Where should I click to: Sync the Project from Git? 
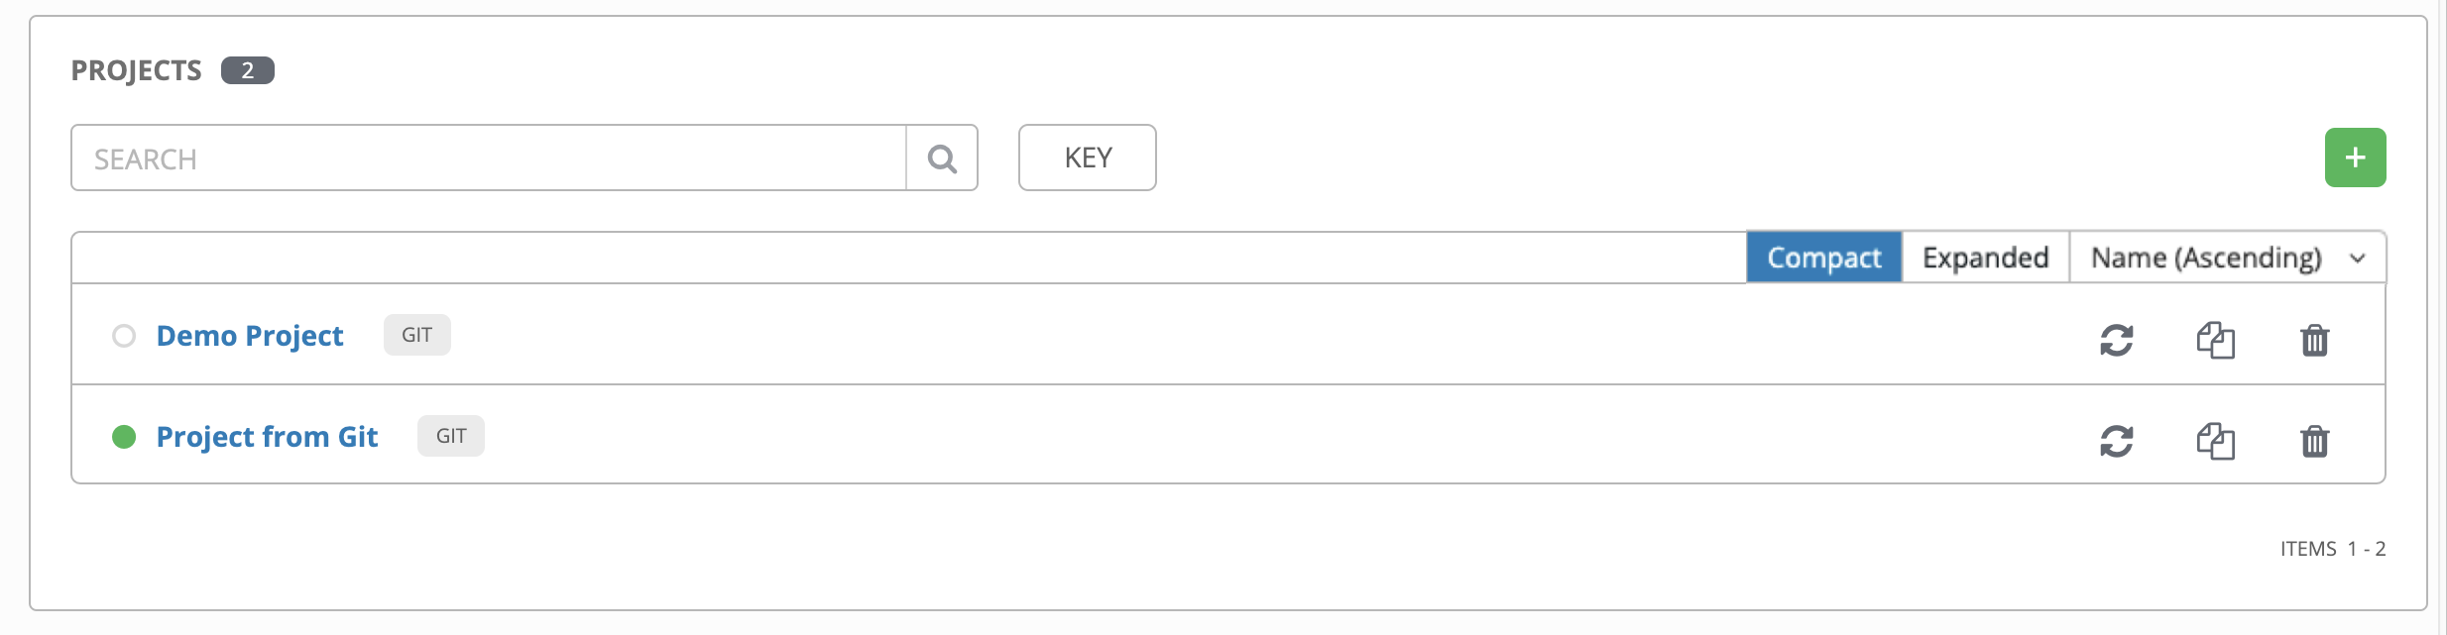pyautogui.click(x=2116, y=441)
